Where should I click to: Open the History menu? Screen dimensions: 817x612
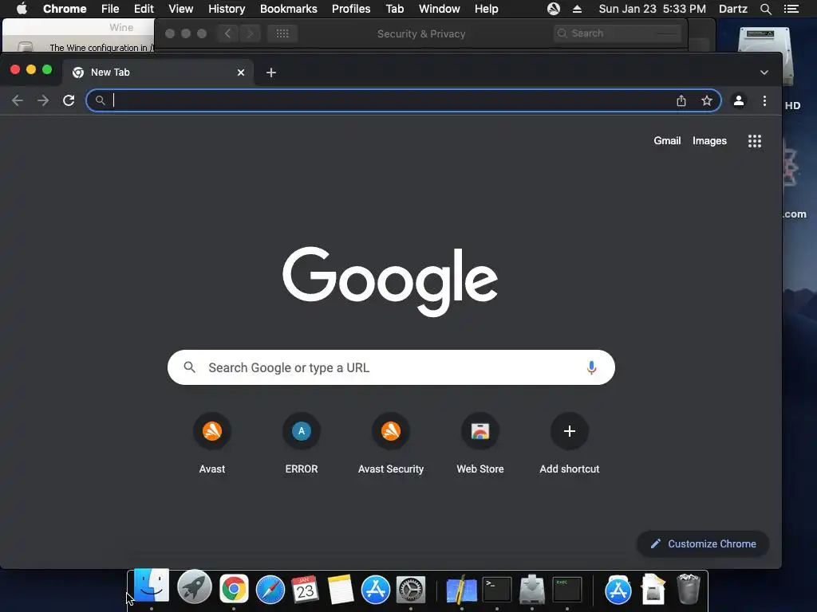click(x=227, y=9)
